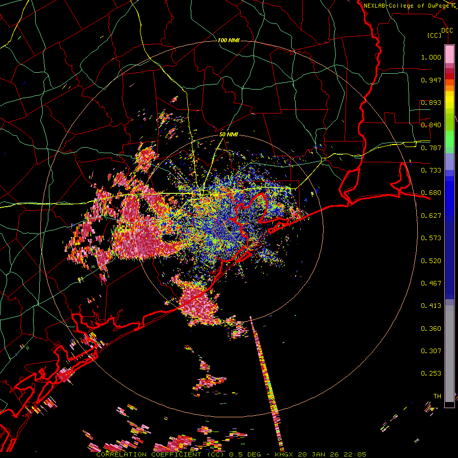Click the 0.947 legend value

point(431,80)
